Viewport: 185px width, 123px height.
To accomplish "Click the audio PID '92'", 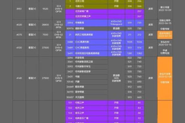I will tap(139, 118).
